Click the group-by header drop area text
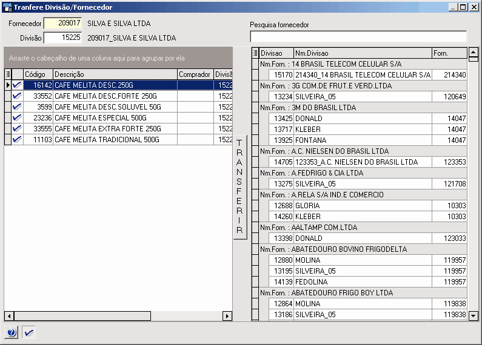Image resolution: width=482 pixels, height=345 pixels. [96, 58]
